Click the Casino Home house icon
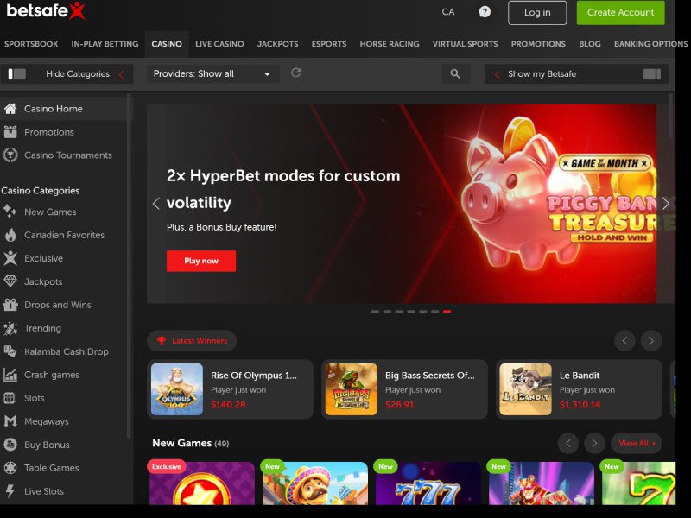Image resolution: width=691 pixels, height=518 pixels. pyautogui.click(x=10, y=109)
